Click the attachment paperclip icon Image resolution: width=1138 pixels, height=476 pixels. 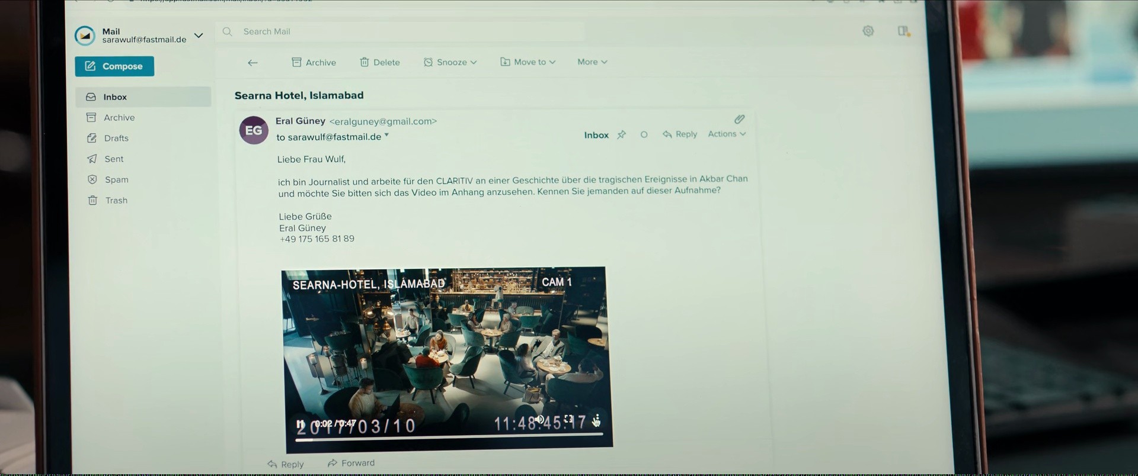[739, 119]
